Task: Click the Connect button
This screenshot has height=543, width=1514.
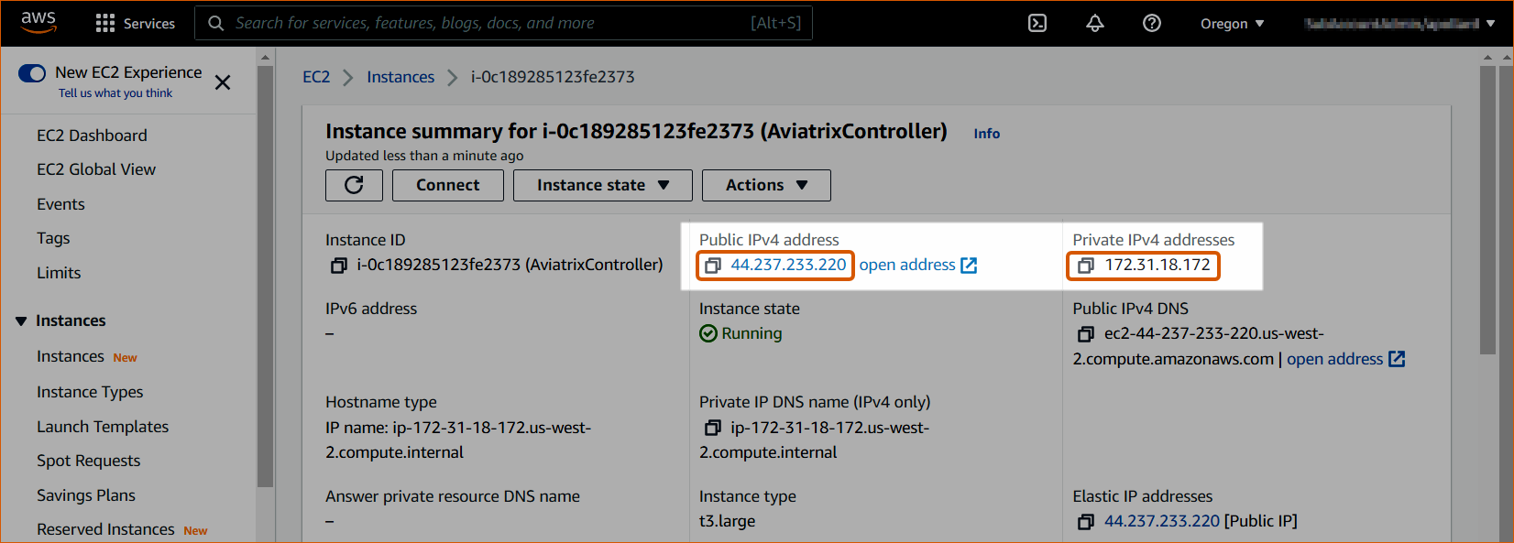Action: click(x=448, y=185)
